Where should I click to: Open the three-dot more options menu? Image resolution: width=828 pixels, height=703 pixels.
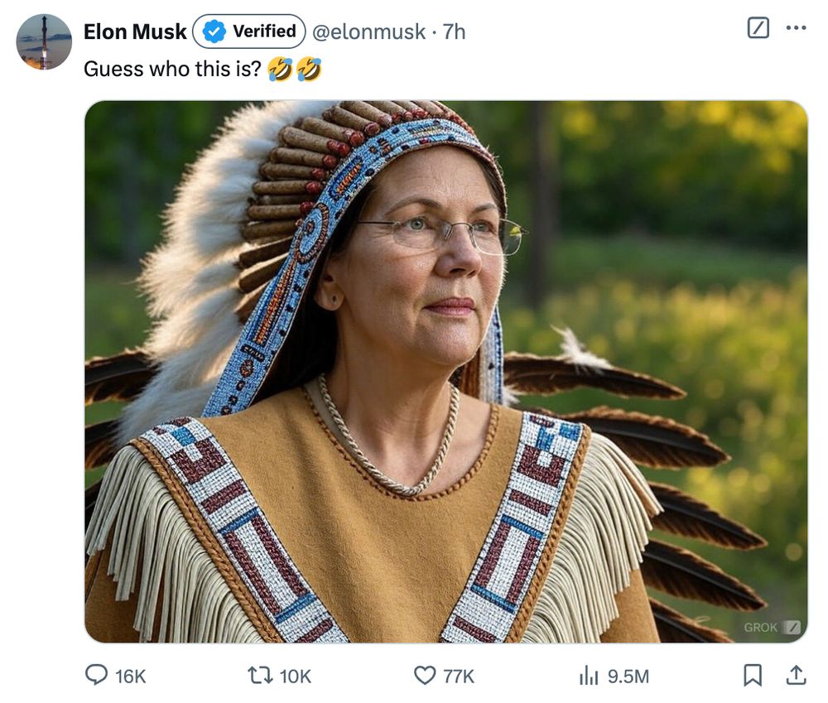point(796,27)
